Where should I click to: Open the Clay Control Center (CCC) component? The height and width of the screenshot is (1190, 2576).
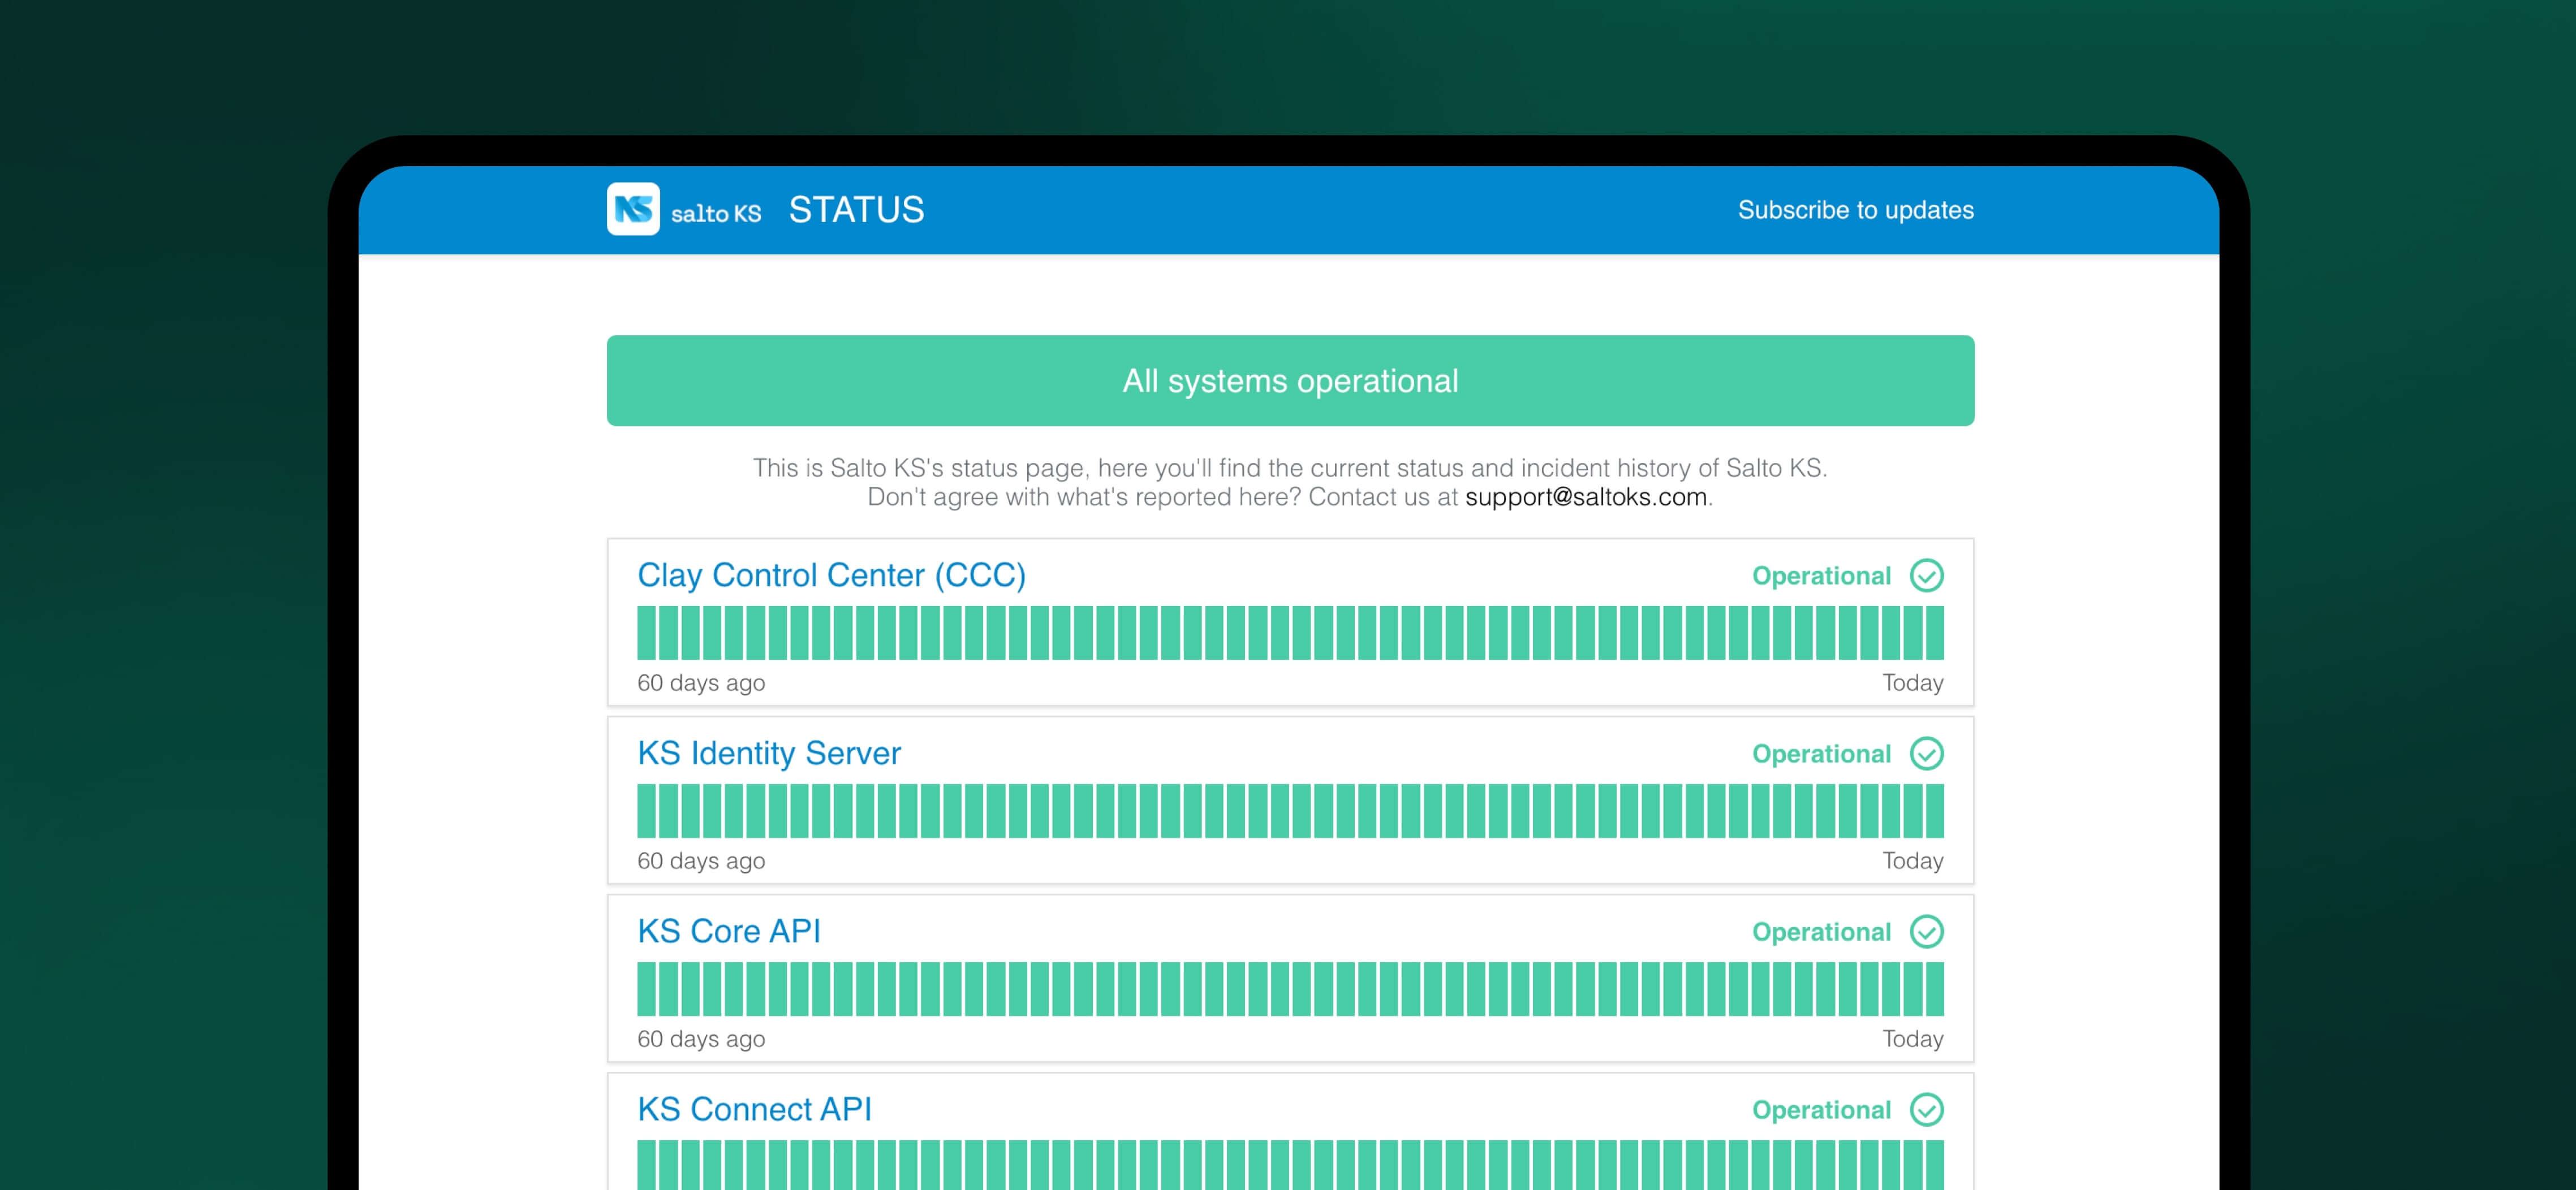[831, 574]
